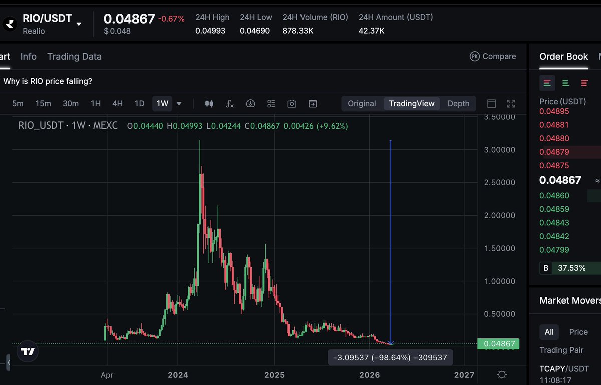Screen dimensions: 601x385
Task: Click bid price 0.04842
Action: (x=554, y=236)
